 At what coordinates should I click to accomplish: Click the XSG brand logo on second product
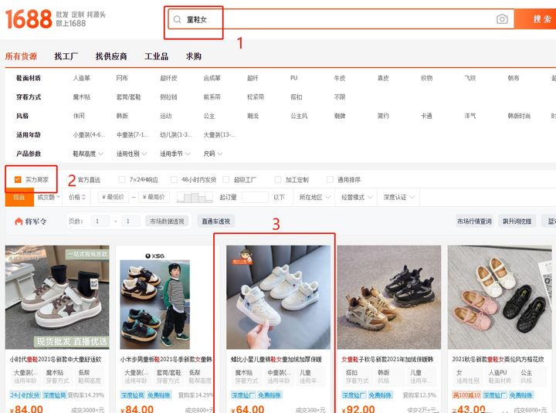[154, 254]
